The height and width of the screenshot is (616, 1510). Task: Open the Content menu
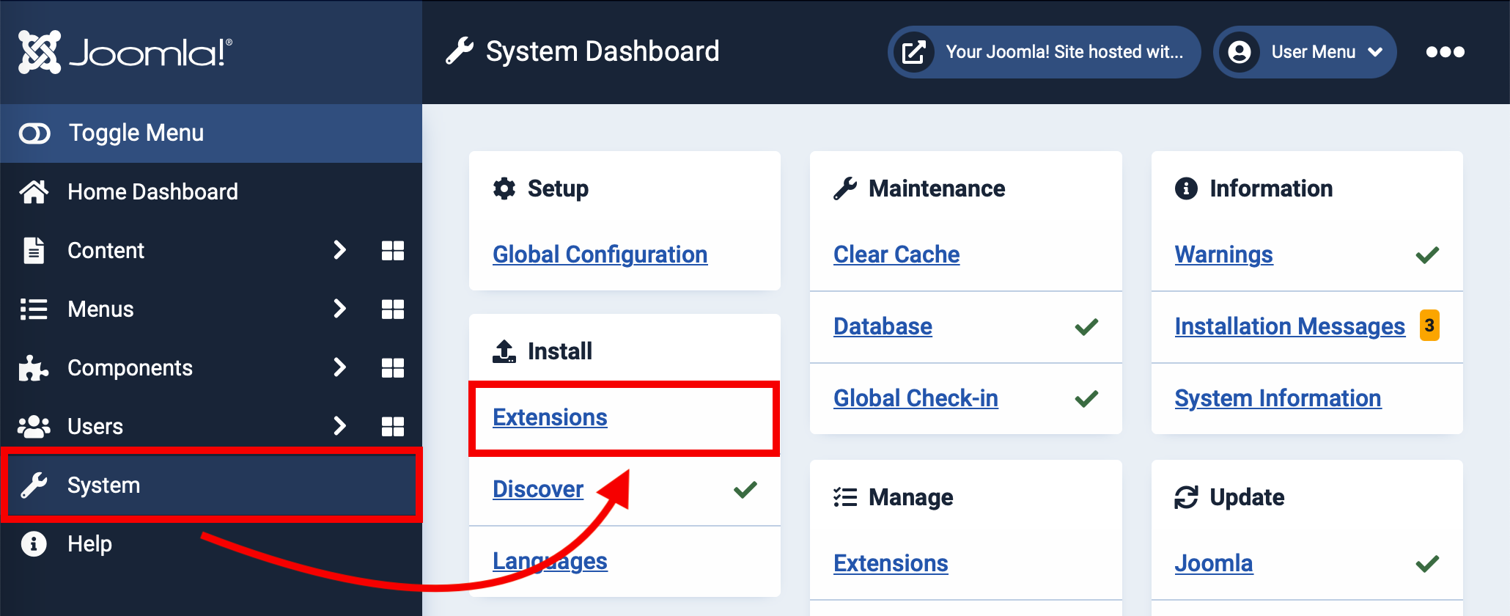(106, 250)
